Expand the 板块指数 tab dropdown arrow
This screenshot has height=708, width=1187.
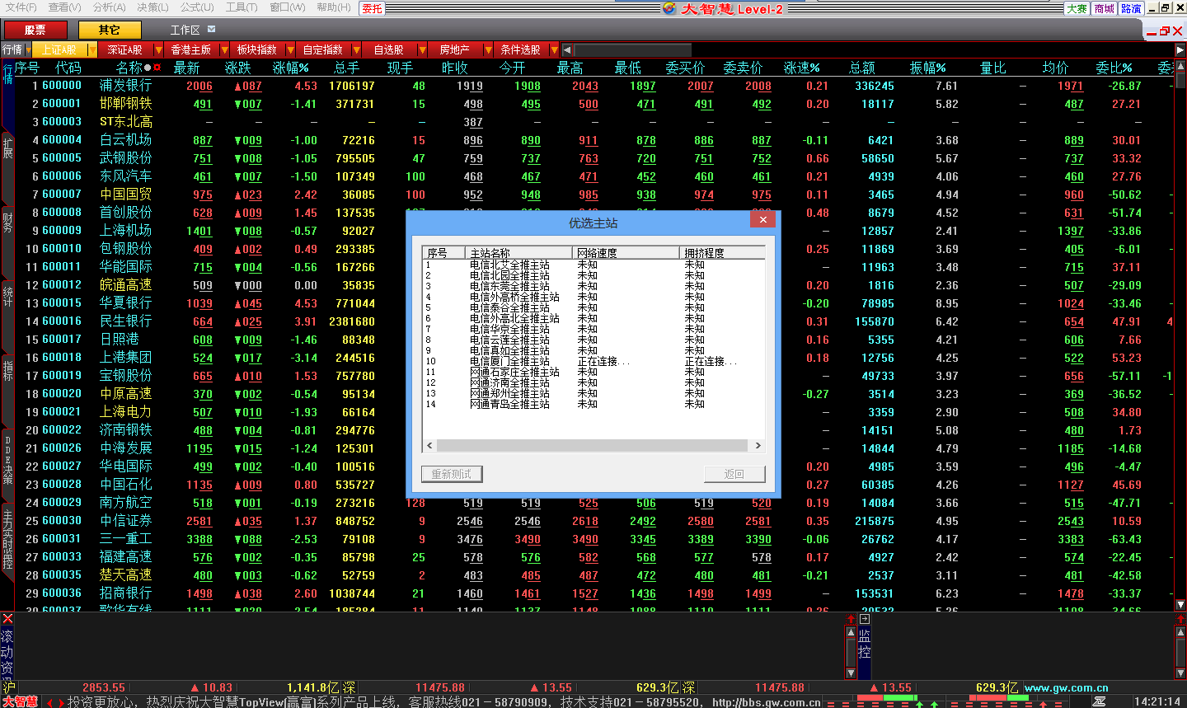pyautogui.click(x=290, y=50)
